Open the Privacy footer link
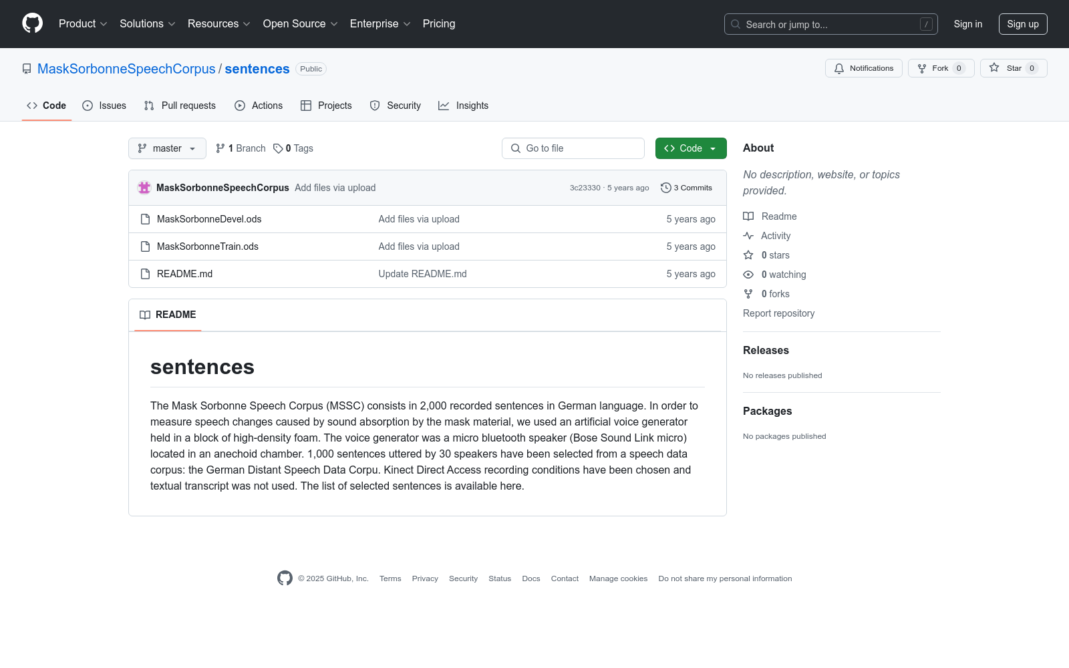 point(425,578)
